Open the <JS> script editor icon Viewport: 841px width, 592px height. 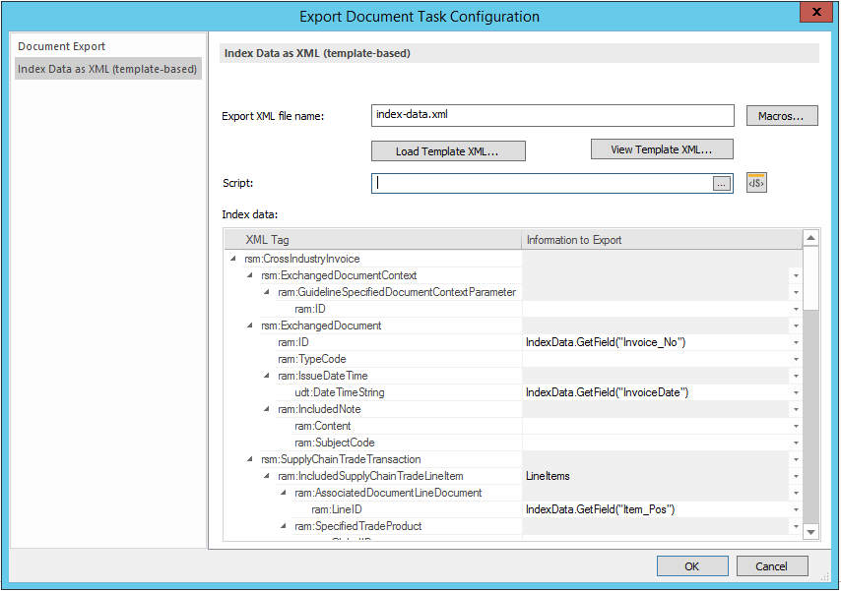755,182
